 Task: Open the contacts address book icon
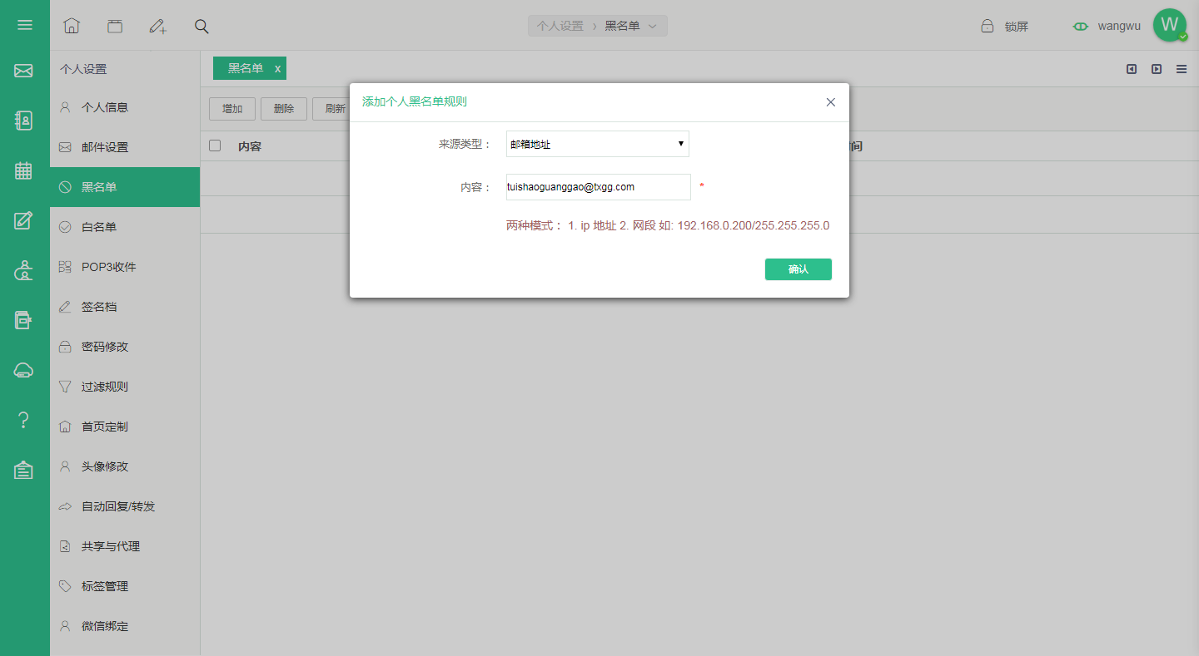pos(24,121)
